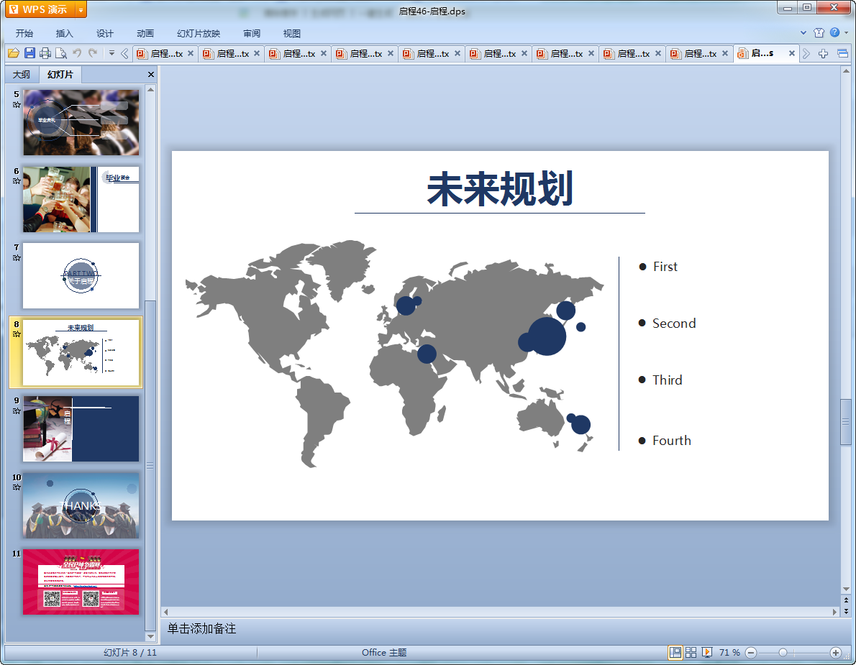856x665 pixels.
Task: Open the quick access customize dropdown
Action: coord(111,53)
